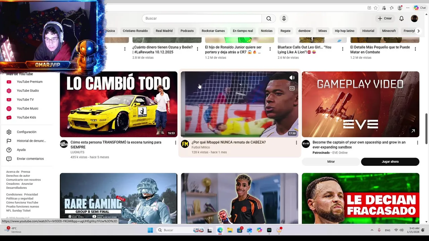Open options for El Detalle Más Pequeño video

[415, 49]
